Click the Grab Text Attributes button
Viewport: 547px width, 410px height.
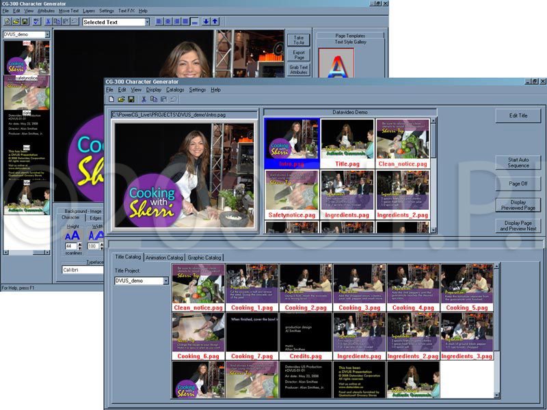pyautogui.click(x=299, y=70)
